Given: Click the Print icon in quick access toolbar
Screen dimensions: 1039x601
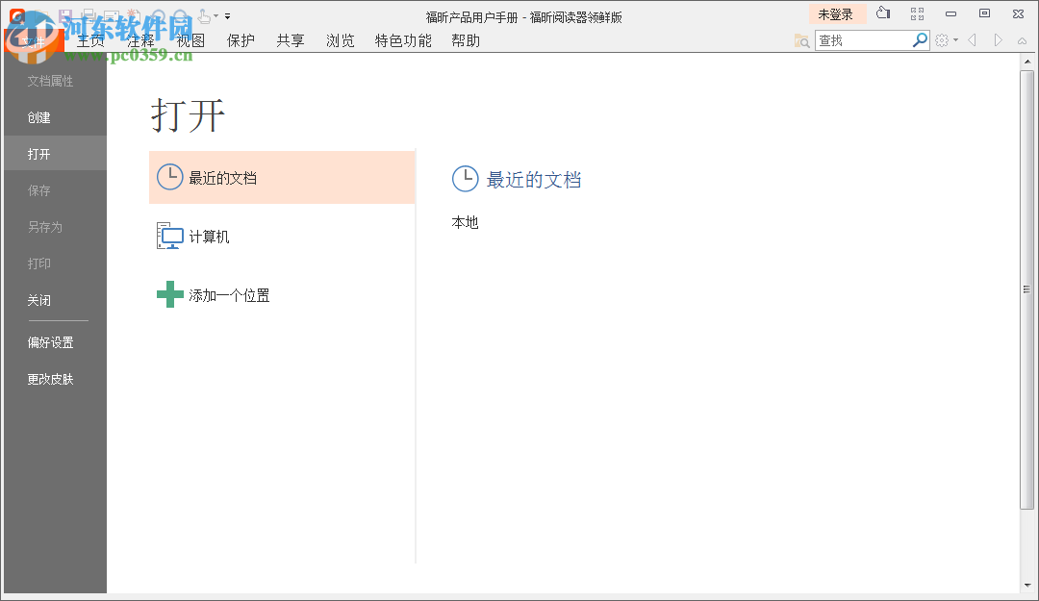Looking at the screenshot, I should (89, 16).
